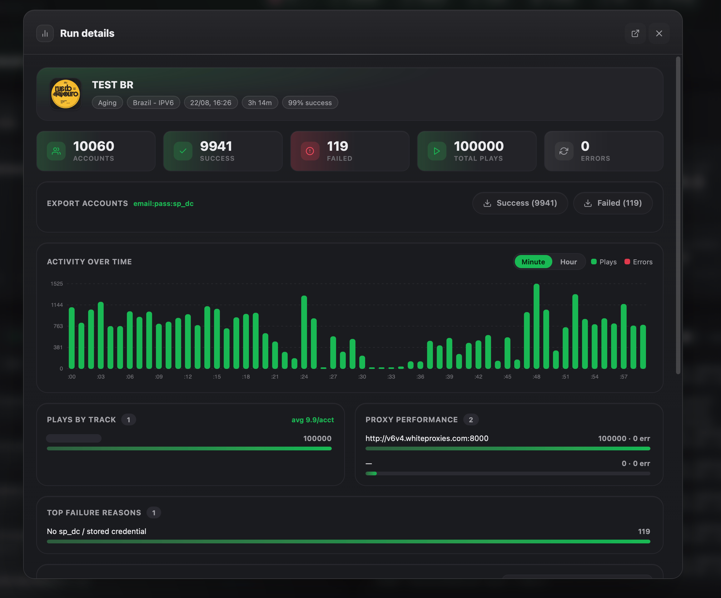Click the tallest bar at :48
721x598 pixels.
(x=536, y=326)
